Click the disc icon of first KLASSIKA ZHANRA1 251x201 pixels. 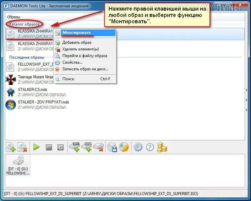(10, 33)
